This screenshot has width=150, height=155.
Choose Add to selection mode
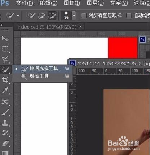tap(41, 16)
